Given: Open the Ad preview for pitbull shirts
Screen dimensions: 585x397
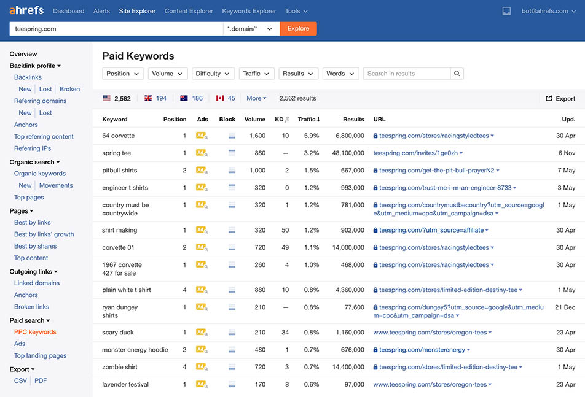Looking at the screenshot, I should coord(202,171).
